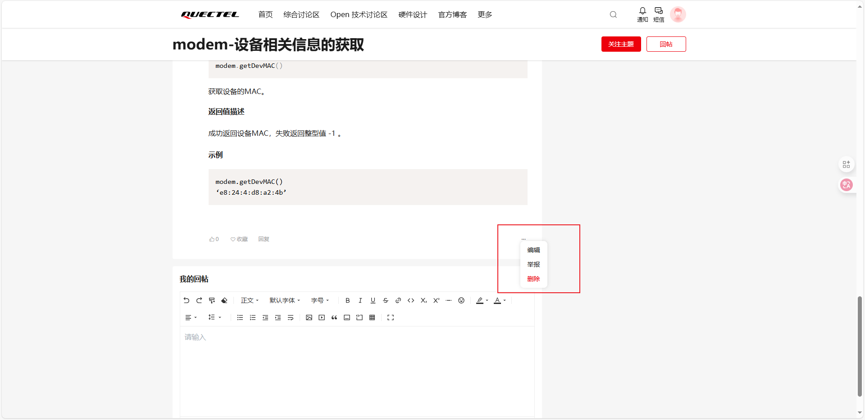Select 举报 from the popup menu
The height and width of the screenshot is (420, 865).
coord(534,264)
